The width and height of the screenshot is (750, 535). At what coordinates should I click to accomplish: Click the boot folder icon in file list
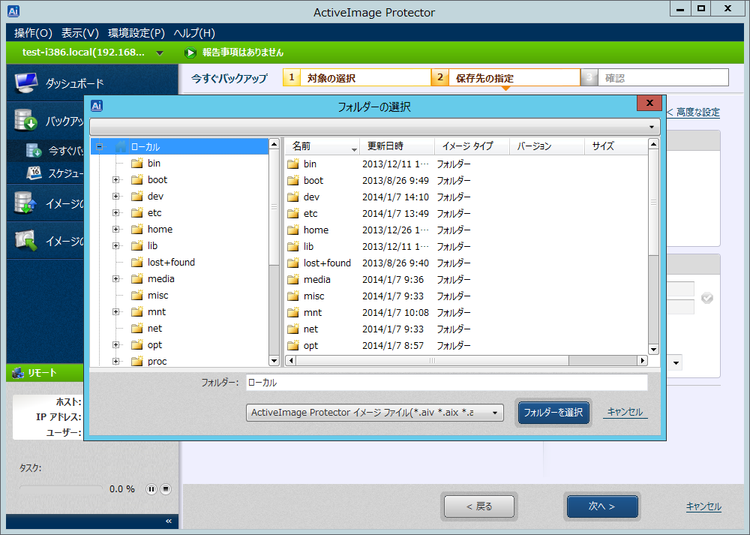point(293,180)
